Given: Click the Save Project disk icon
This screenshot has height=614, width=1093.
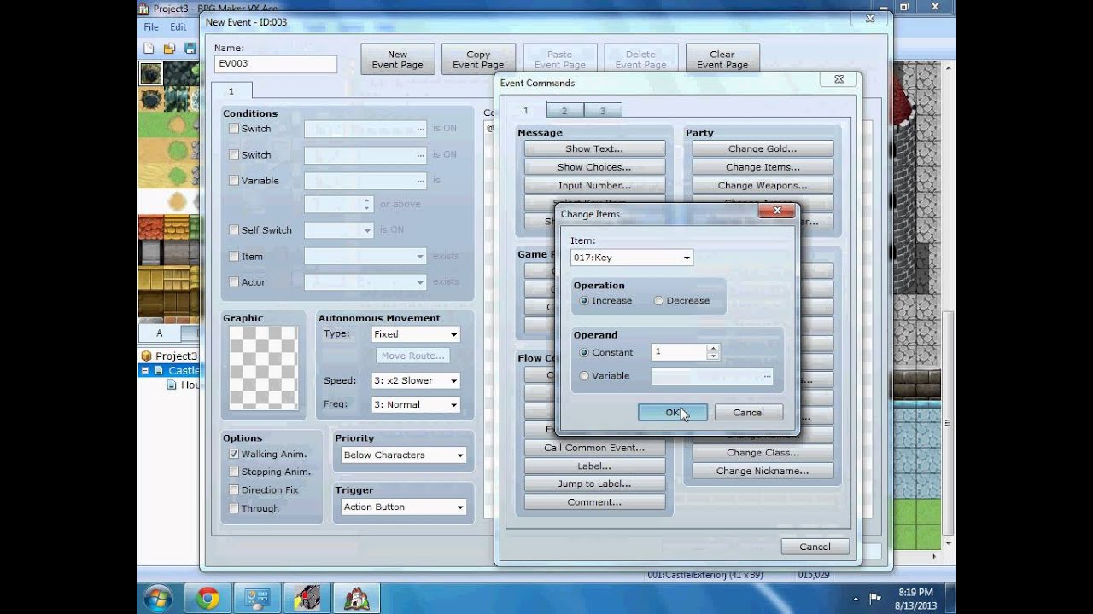Looking at the screenshot, I should (x=190, y=49).
